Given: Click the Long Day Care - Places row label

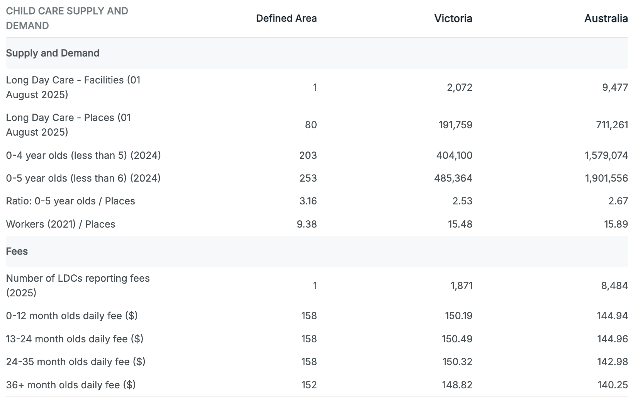Looking at the screenshot, I should coord(68,124).
